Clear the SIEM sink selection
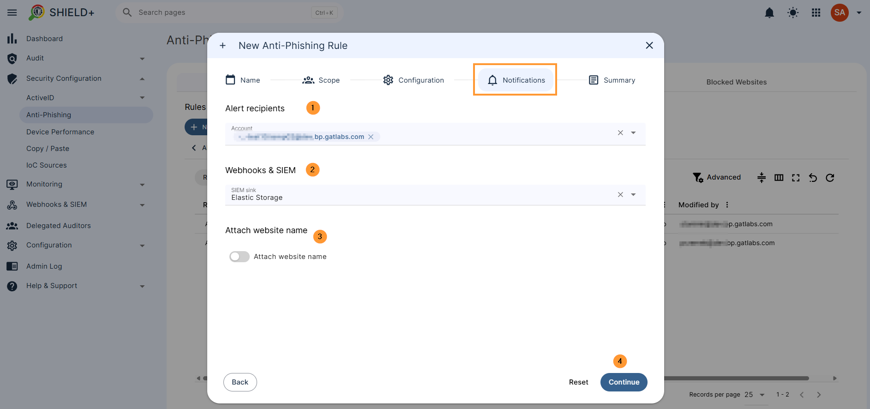The width and height of the screenshot is (870, 409). [620, 195]
